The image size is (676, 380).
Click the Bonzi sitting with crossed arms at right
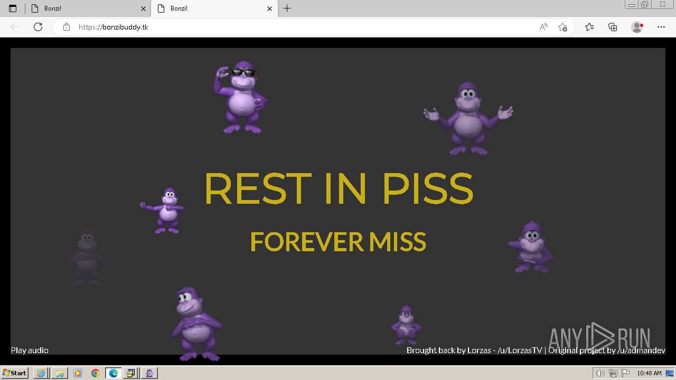tap(531, 247)
